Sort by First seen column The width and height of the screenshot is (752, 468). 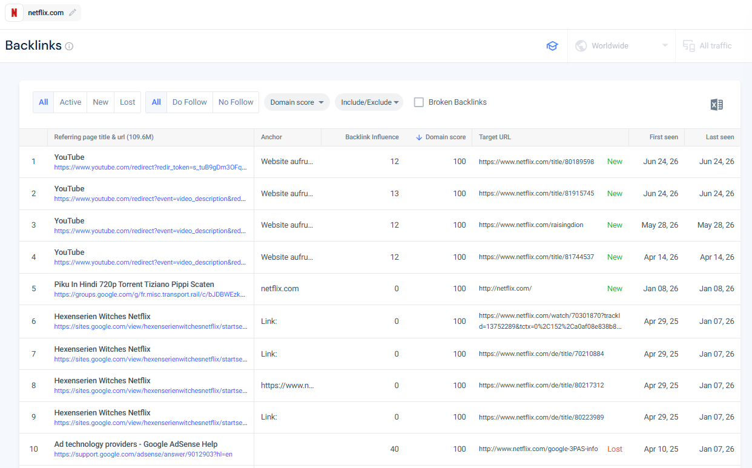pyautogui.click(x=664, y=137)
